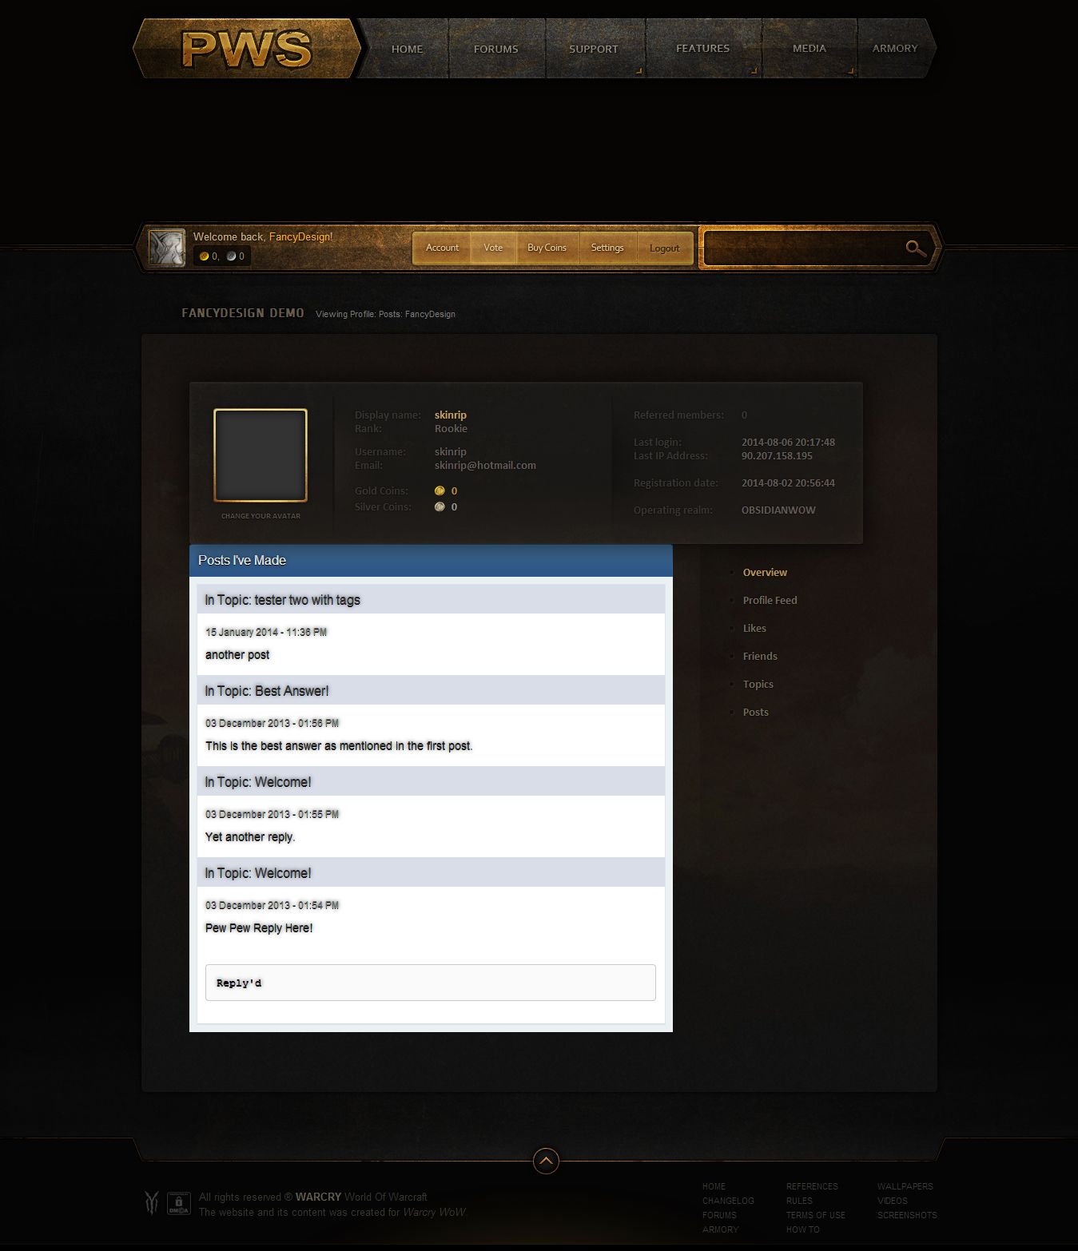The width and height of the screenshot is (1078, 1251).
Task: Click the magnifying glass search icon
Action: point(915,248)
